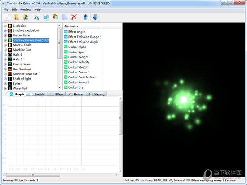Click effects list scroll-up arrow
The width and height of the screenshot is (247, 185).
[59, 25]
